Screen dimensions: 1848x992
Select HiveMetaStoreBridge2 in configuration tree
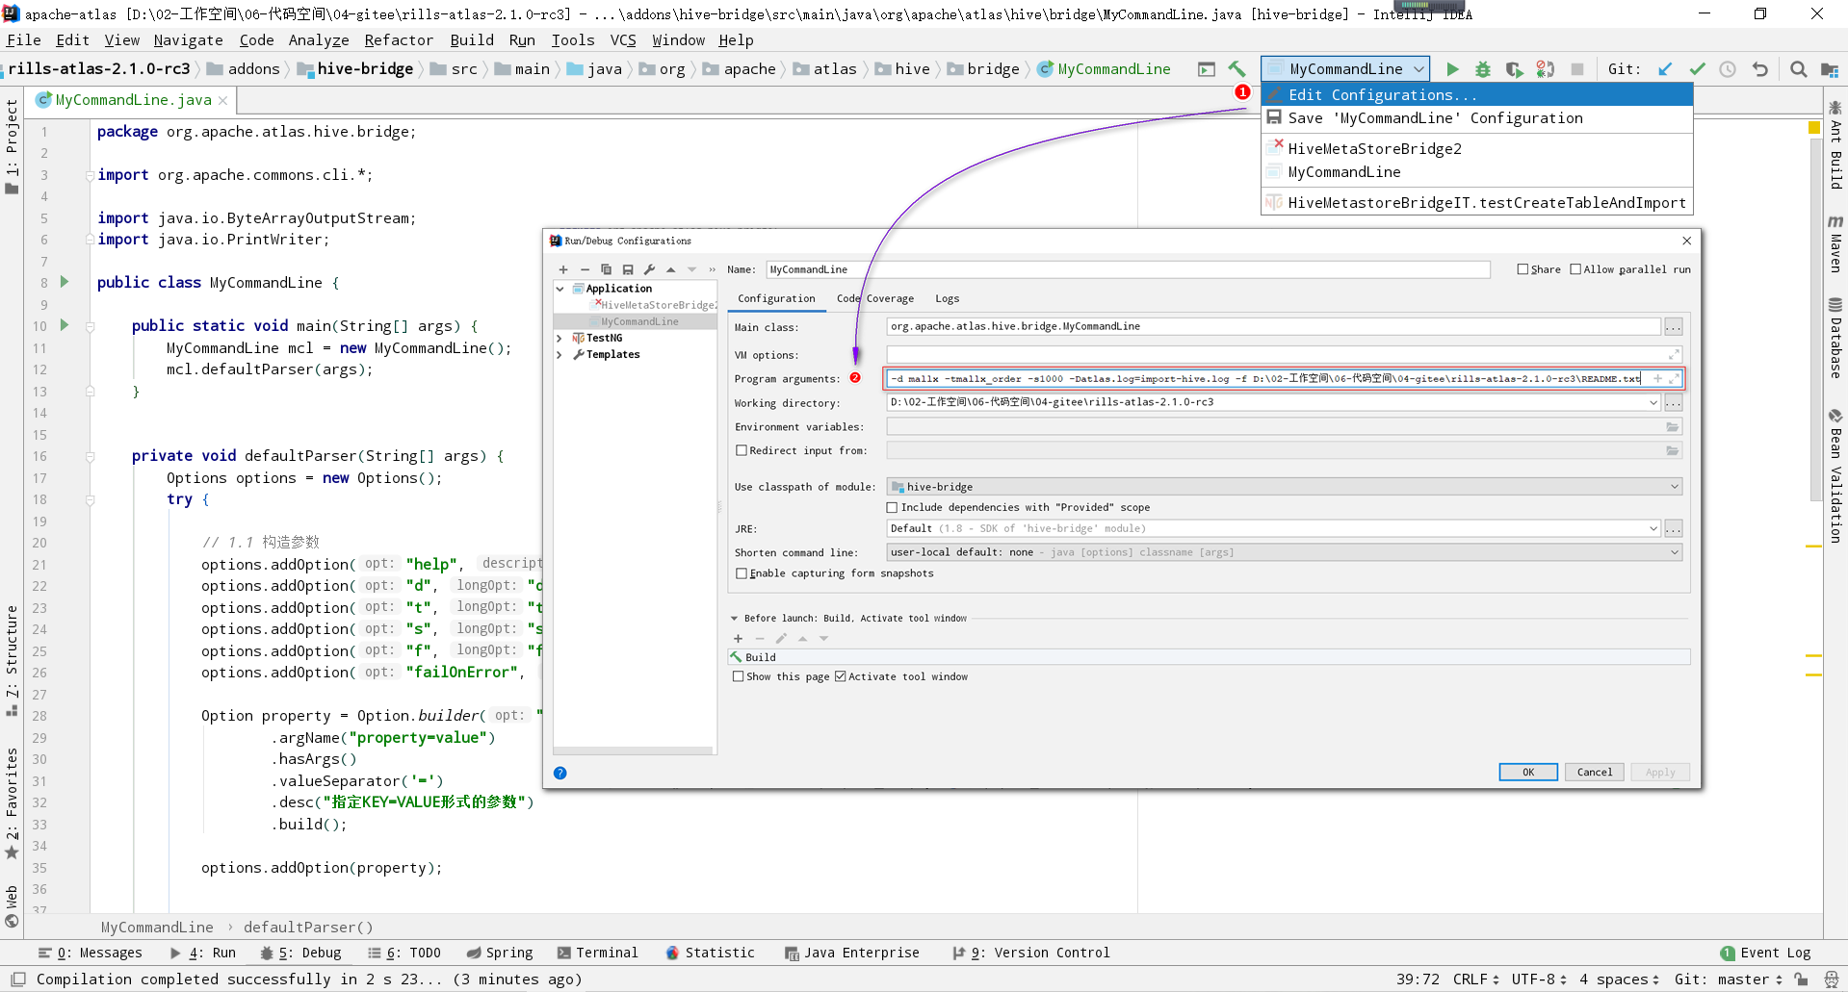click(654, 305)
